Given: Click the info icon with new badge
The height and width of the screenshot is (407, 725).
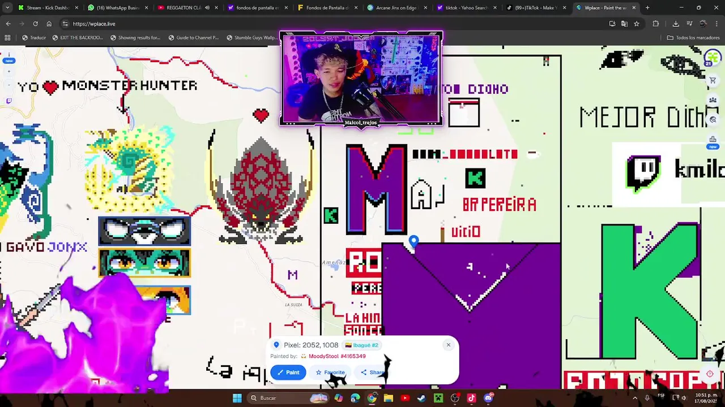Looking at the screenshot, I should coord(8,54).
